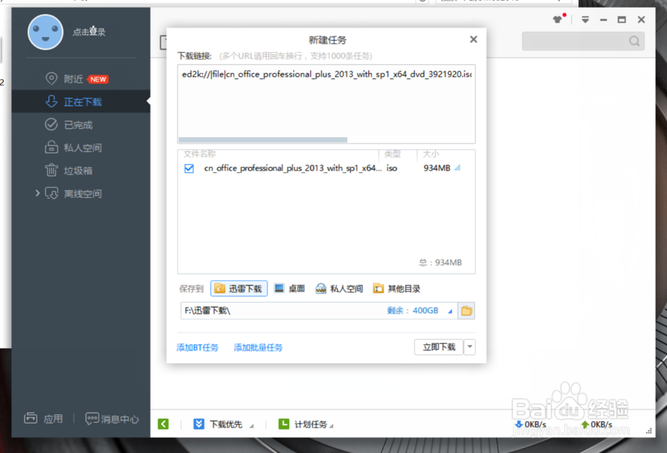Open the dropdown arrow beside 立即下载
The width and height of the screenshot is (667, 453).
pos(470,347)
